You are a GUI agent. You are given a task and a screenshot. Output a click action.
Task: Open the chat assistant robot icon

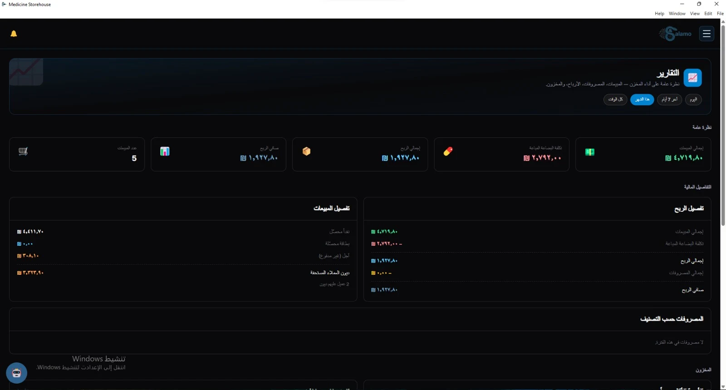17,373
